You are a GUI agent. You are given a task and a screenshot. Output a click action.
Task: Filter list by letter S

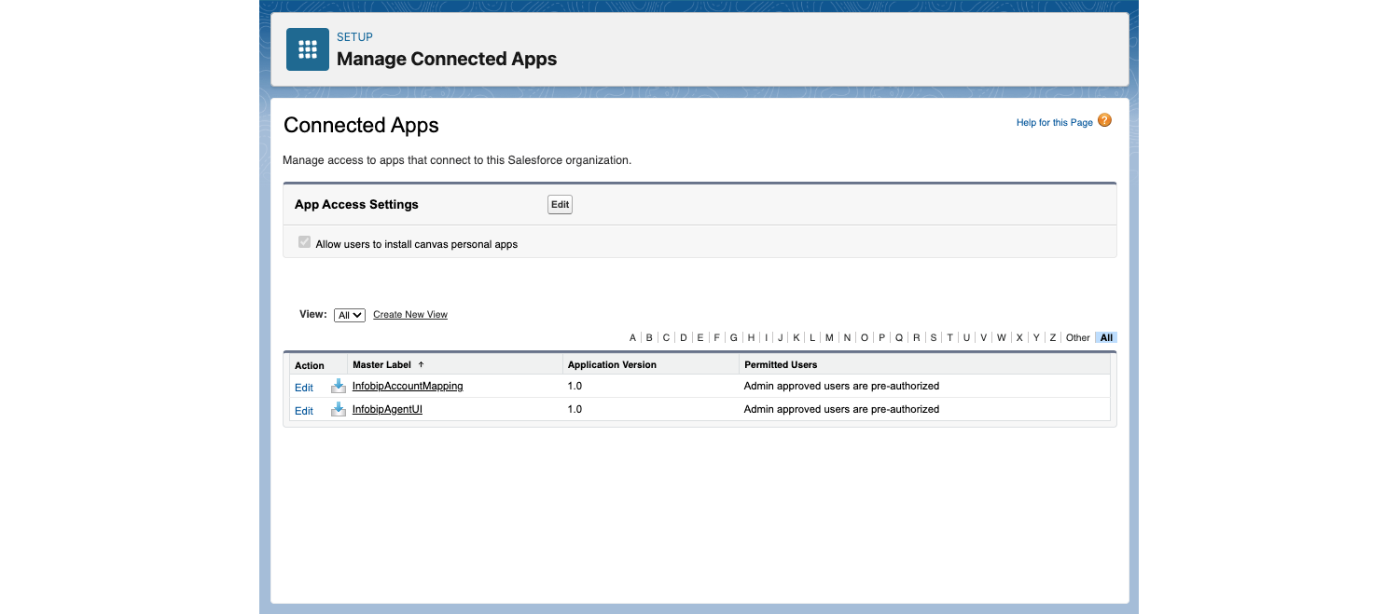tap(934, 338)
